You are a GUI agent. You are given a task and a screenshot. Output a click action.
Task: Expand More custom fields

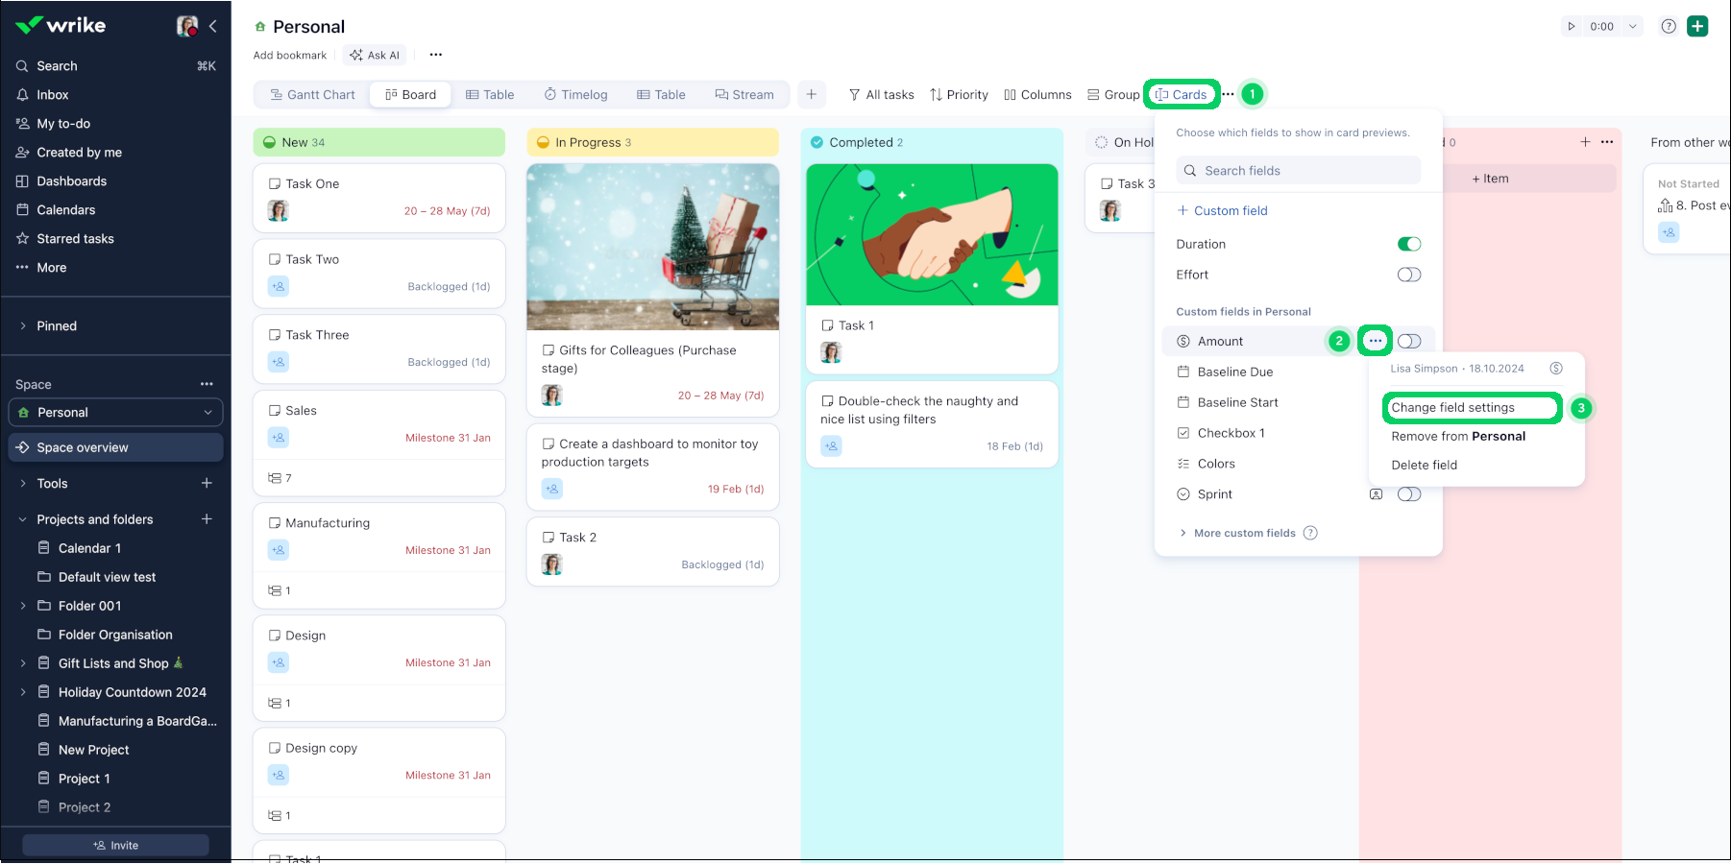pos(1247,532)
